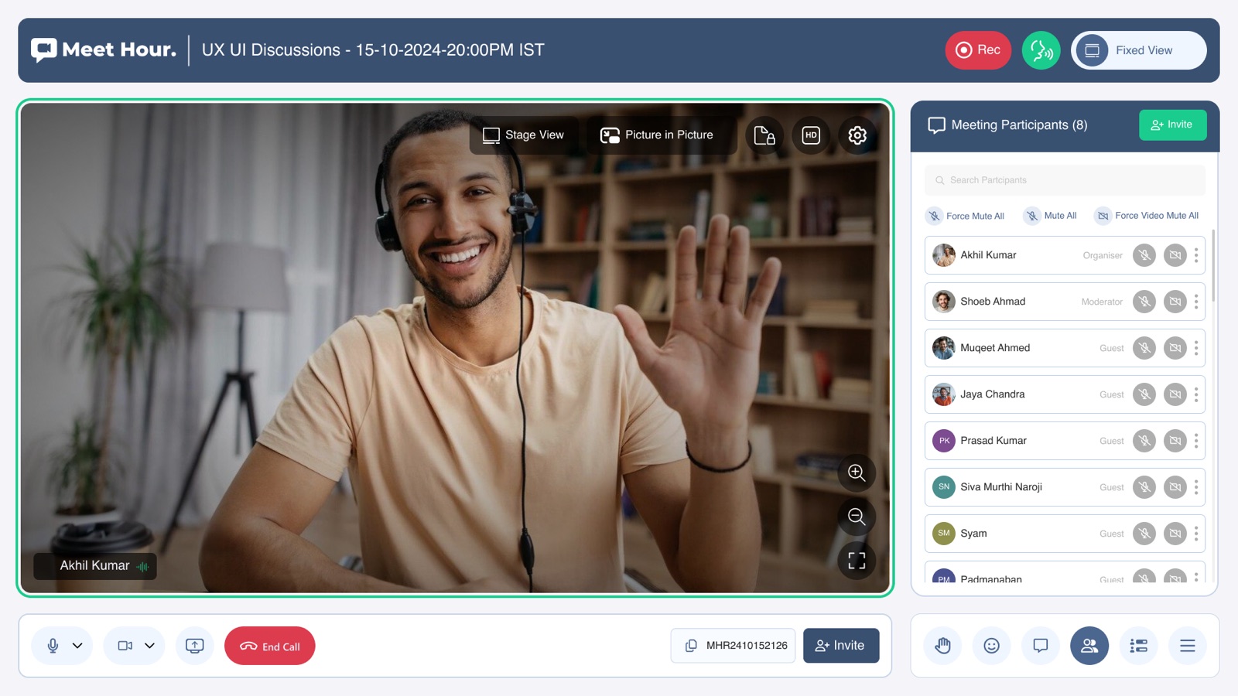
Task: Click Invite in Meeting Participants header
Action: pyautogui.click(x=1172, y=125)
